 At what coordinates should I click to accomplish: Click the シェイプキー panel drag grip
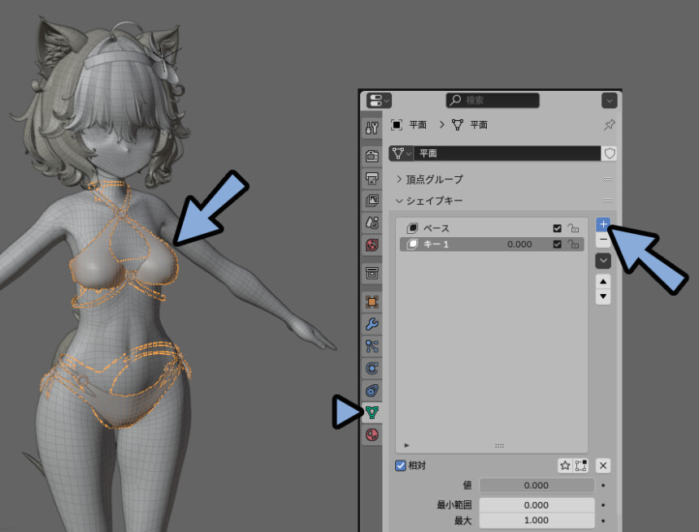click(x=608, y=201)
